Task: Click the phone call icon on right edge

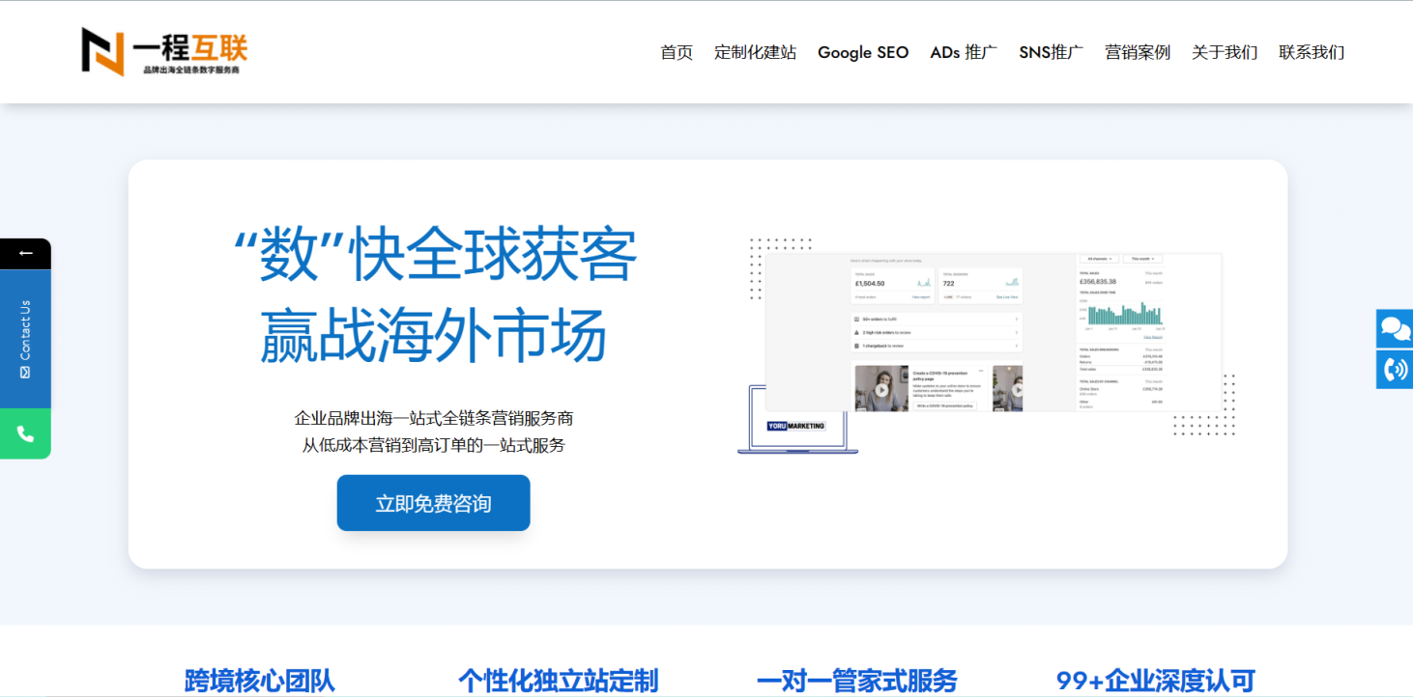Action: [x=1393, y=369]
